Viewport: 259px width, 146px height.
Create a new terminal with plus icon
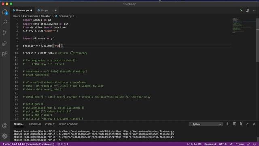click(227, 124)
